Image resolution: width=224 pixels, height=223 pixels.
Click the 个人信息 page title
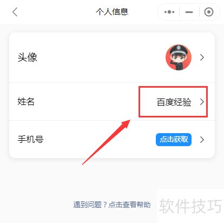click(112, 12)
